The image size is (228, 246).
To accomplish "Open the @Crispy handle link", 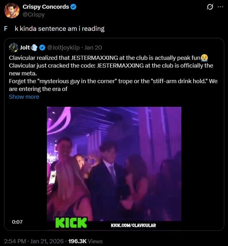I will 34,14.
